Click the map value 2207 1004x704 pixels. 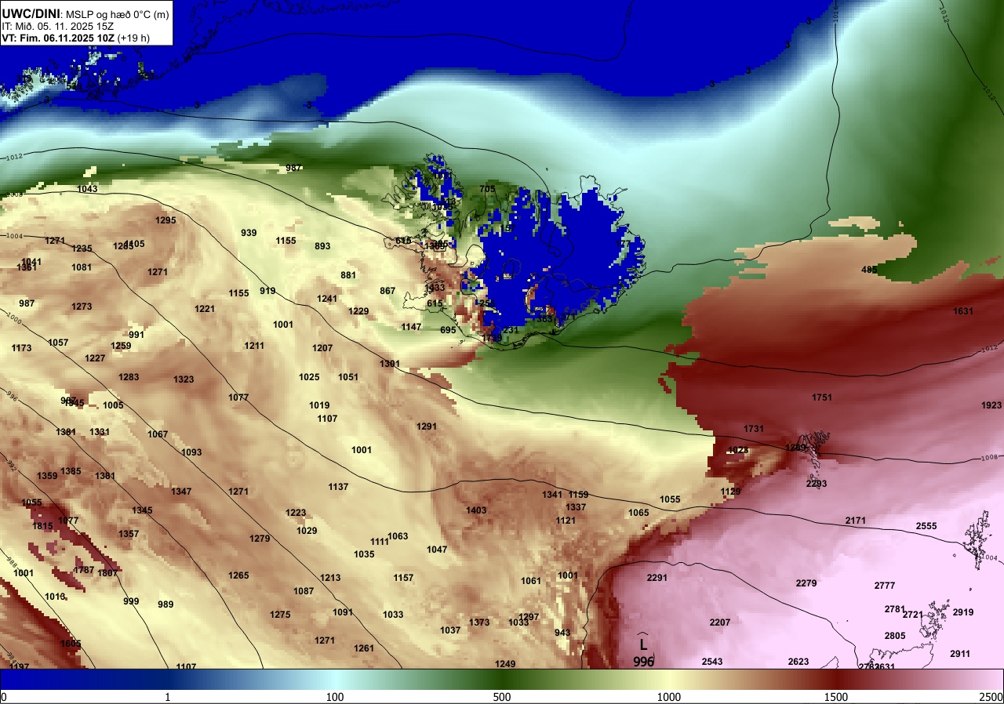point(720,622)
